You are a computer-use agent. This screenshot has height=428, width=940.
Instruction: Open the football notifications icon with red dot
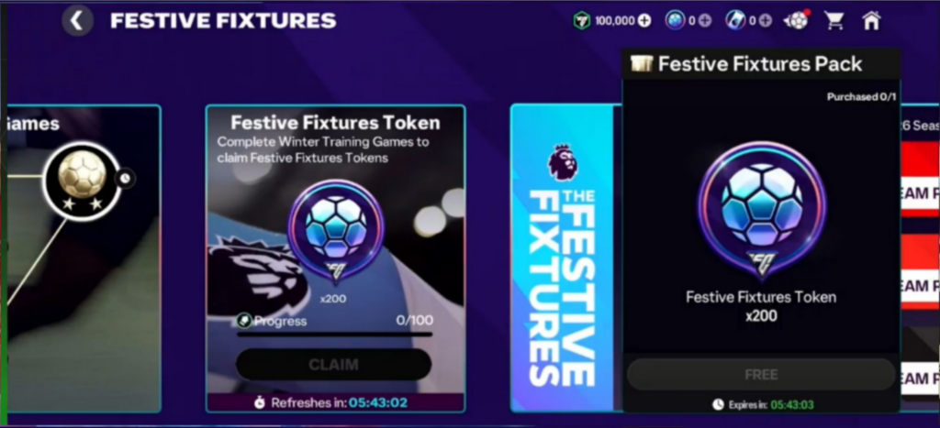[797, 21]
